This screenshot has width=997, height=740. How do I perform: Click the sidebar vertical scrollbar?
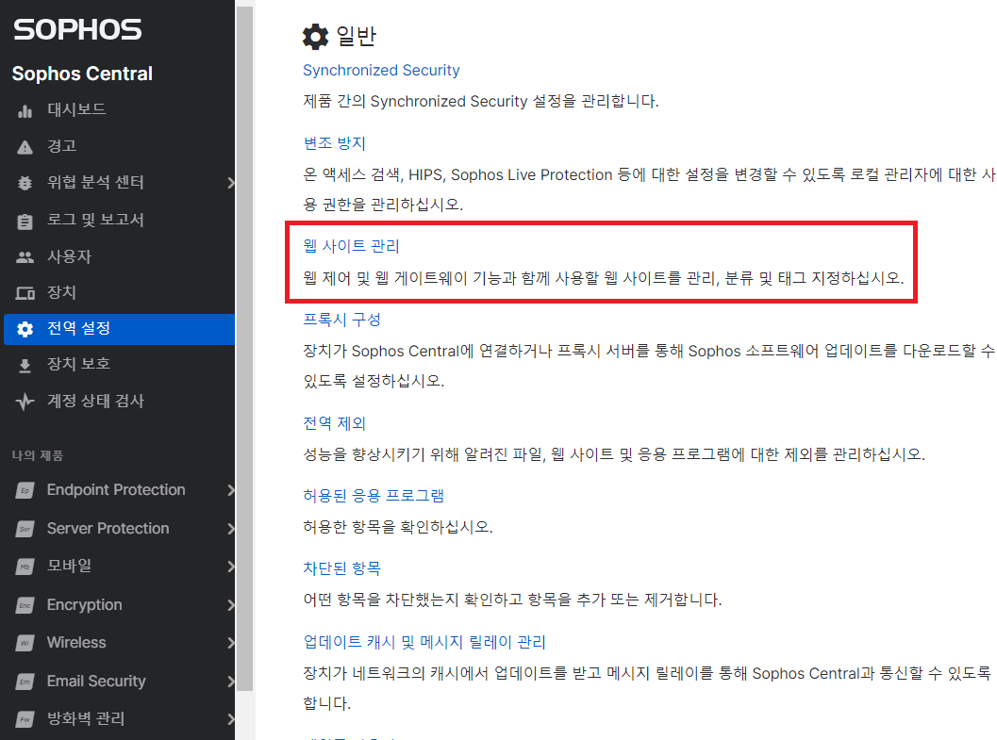click(245, 348)
